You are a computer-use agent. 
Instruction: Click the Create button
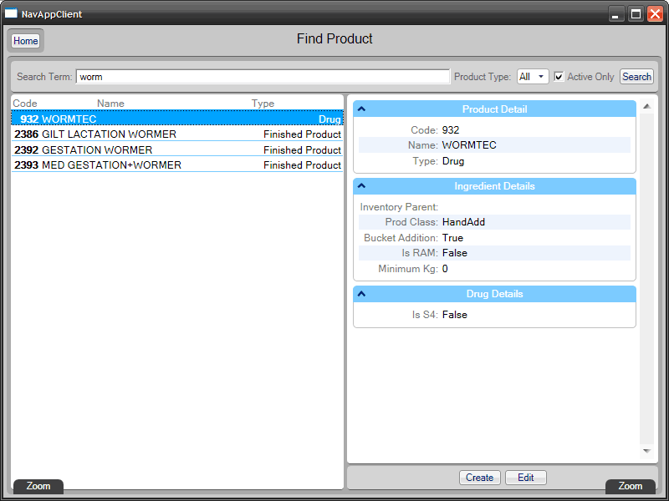[x=479, y=478]
